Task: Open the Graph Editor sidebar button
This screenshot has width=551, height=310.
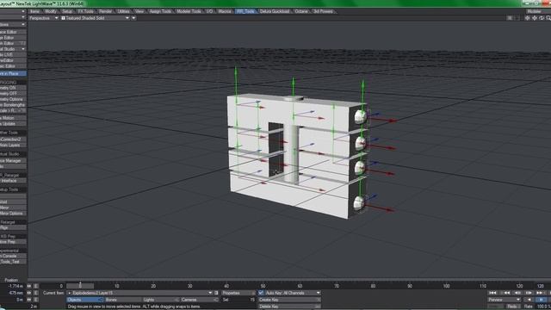Action: pyautogui.click(x=13, y=43)
